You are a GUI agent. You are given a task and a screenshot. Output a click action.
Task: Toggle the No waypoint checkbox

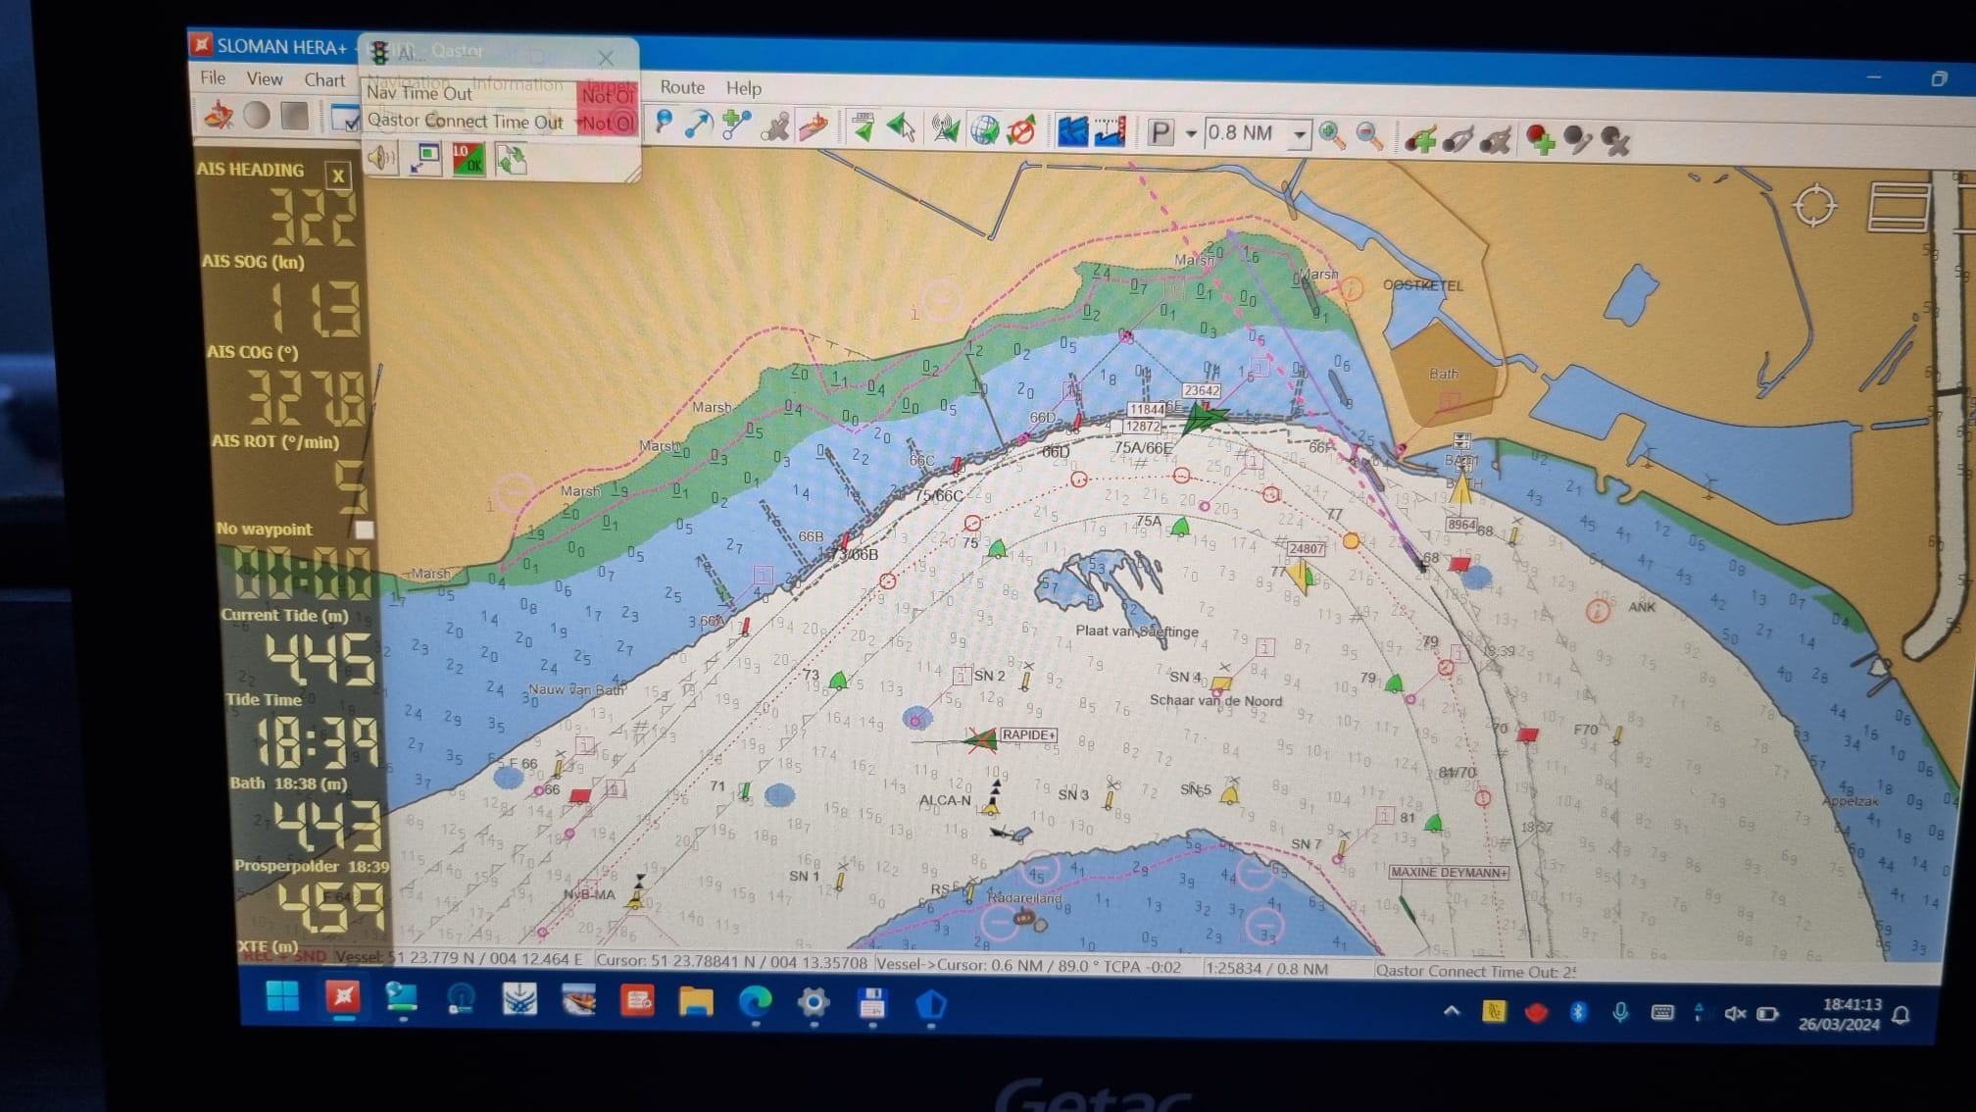pyautogui.click(x=364, y=530)
